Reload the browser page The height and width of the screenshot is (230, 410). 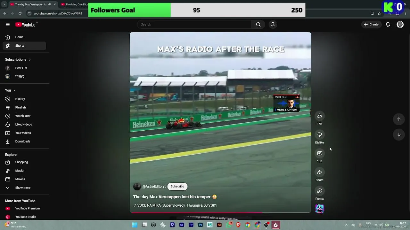[x=20, y=13]
